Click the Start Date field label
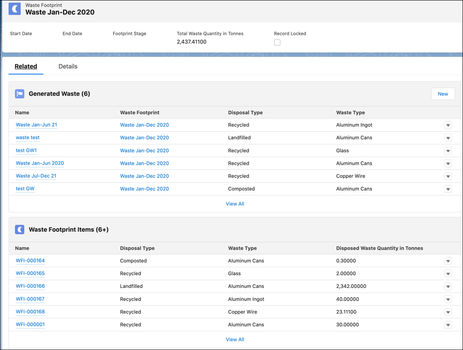 21,34
